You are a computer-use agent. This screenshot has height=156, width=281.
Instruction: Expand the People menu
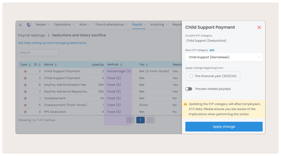coord(42,25)
